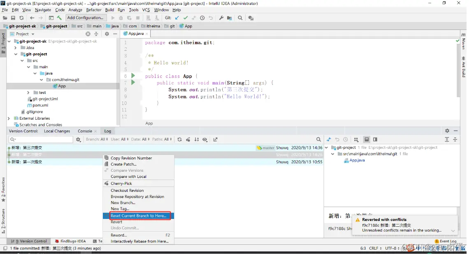Click the Locate target icon in Project panel
Viewport: 469px width, 255px height.
click(88, 34)
